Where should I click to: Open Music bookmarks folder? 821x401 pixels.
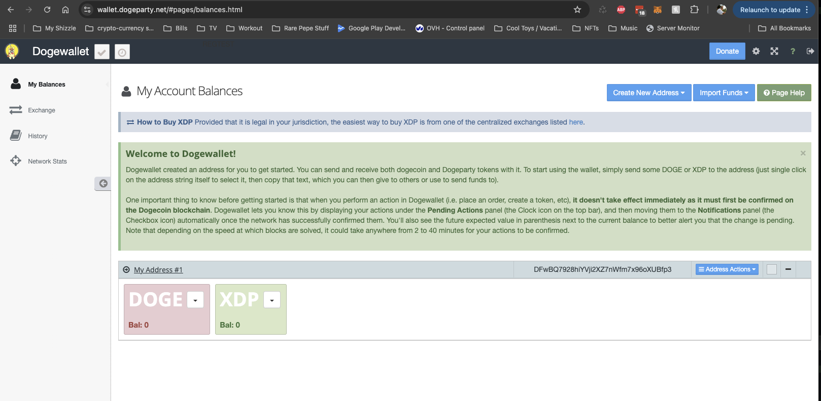623,28
